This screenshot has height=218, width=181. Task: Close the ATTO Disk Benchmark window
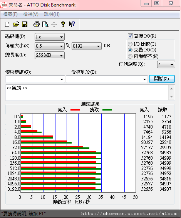[171, 3]
